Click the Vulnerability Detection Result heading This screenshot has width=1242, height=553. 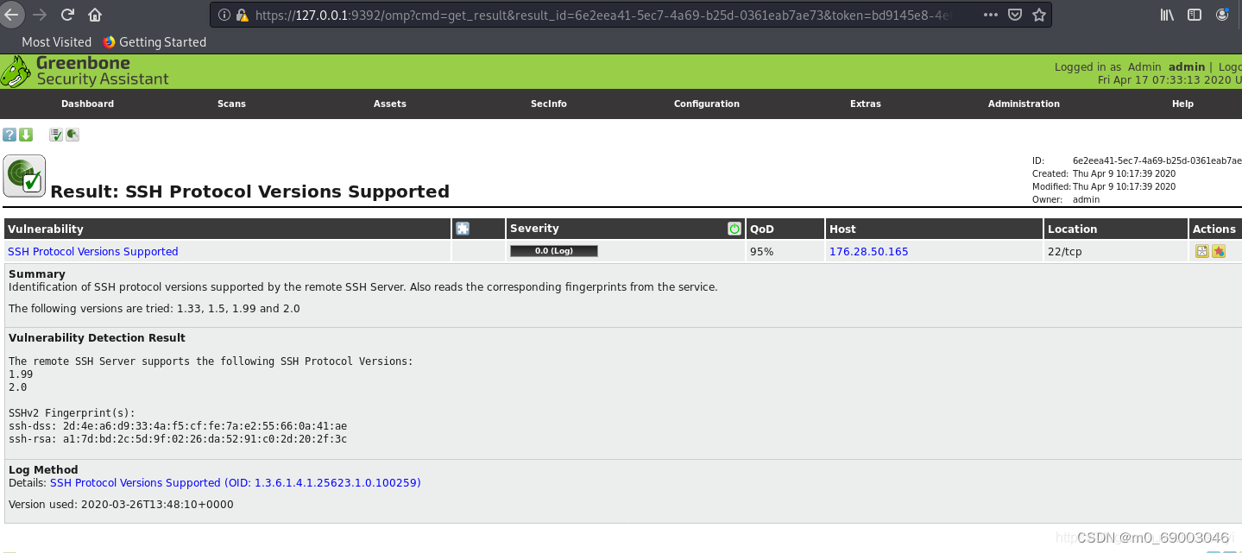[97, 338]
